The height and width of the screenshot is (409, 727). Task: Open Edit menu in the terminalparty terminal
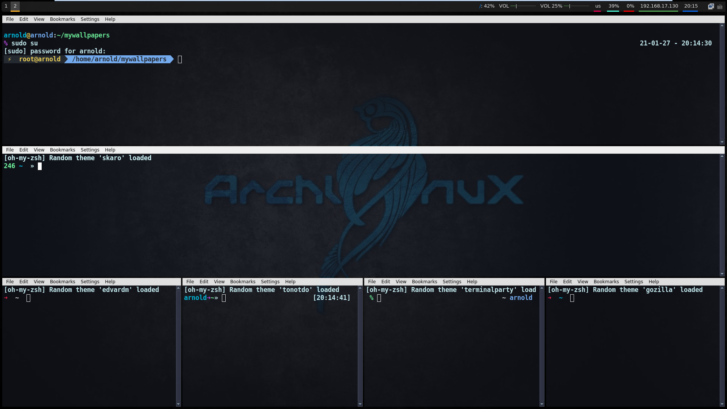pos(385,282)
